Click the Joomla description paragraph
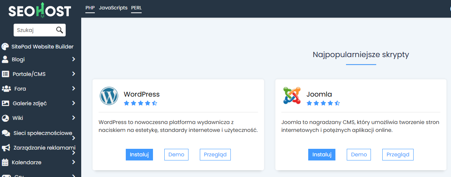451x177 pixels. pyautogui.click(x=360, y=126)
